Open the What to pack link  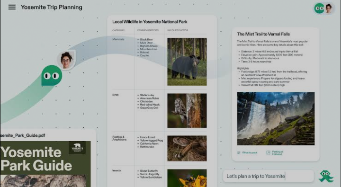(250, 152)
